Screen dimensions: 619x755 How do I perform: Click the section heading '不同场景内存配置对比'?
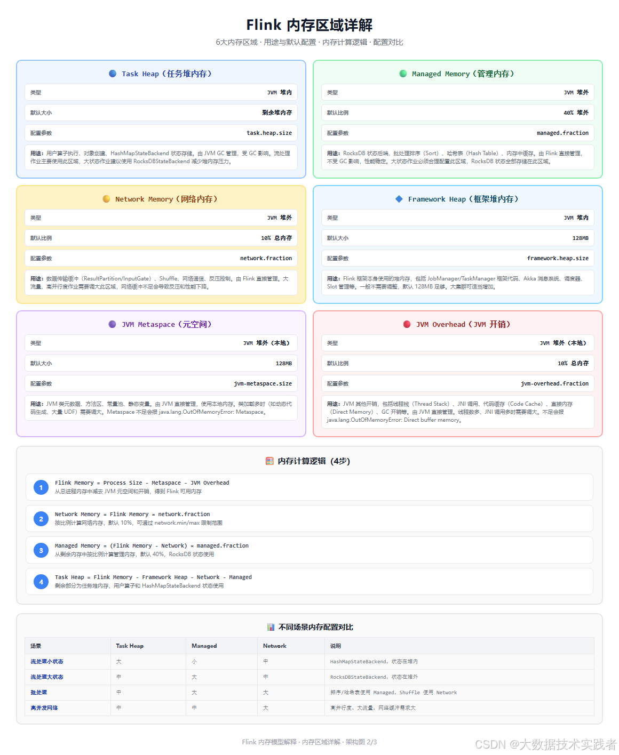pyautogui.click(x=316, y=627)
